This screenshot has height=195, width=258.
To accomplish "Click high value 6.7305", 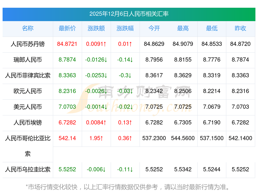I will point(183,123).
